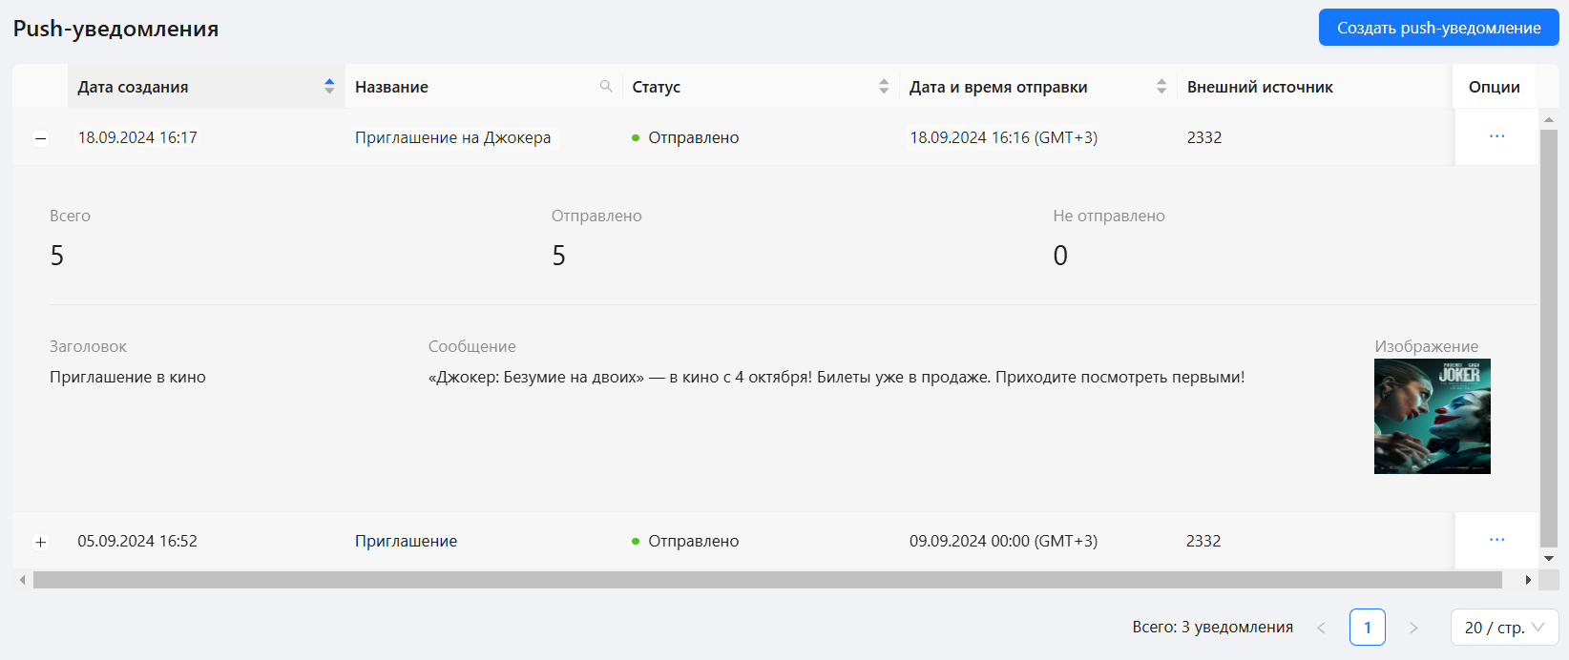Go to next page arrow in pagination

[x=1413, y=628]
